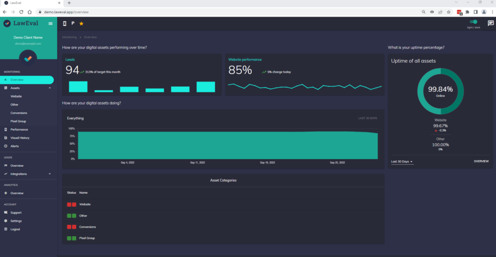Screen dimensions: 496x257
Task: Click the browser reload button
Action: pyautogui.click(x=21, y=12)
